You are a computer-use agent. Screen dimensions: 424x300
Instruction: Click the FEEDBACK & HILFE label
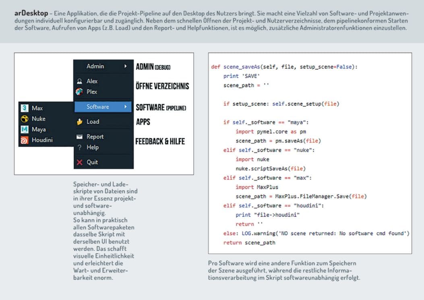[x=160, y=141]
